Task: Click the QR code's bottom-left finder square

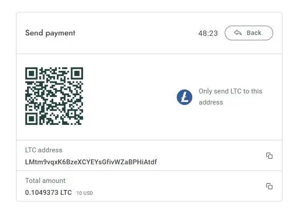Action: click(32, 119)
